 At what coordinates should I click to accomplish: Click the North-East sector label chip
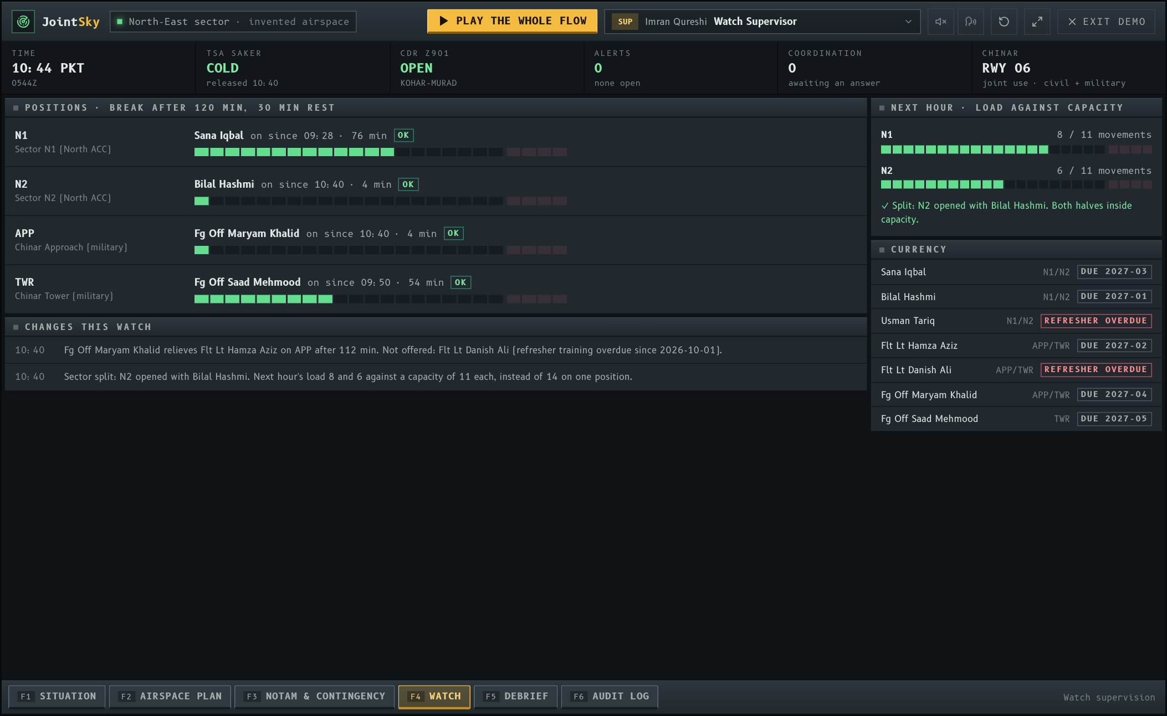[x=233, y=22]
